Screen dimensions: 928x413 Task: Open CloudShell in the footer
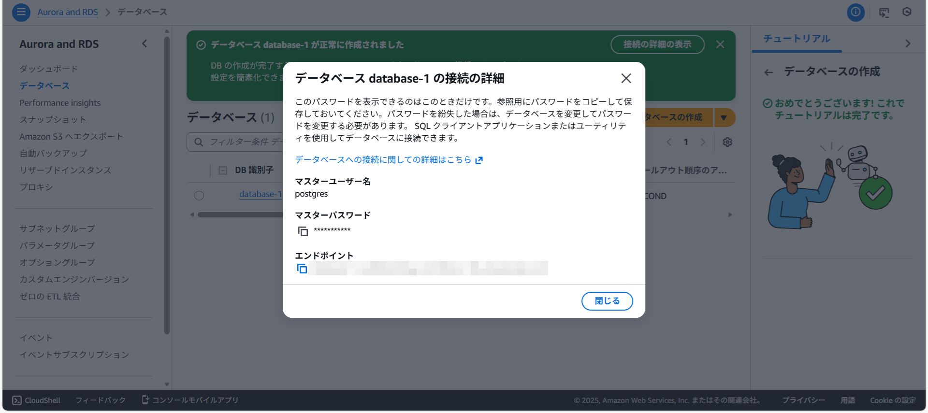[37, 400]
